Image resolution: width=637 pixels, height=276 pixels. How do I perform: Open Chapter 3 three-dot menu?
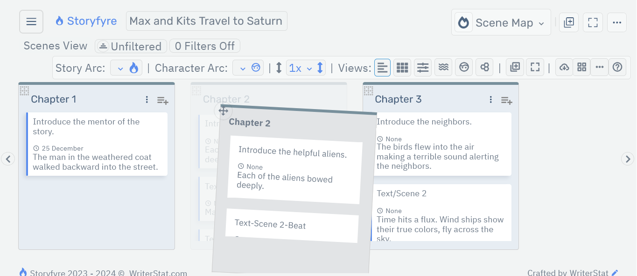click(490, 99)
